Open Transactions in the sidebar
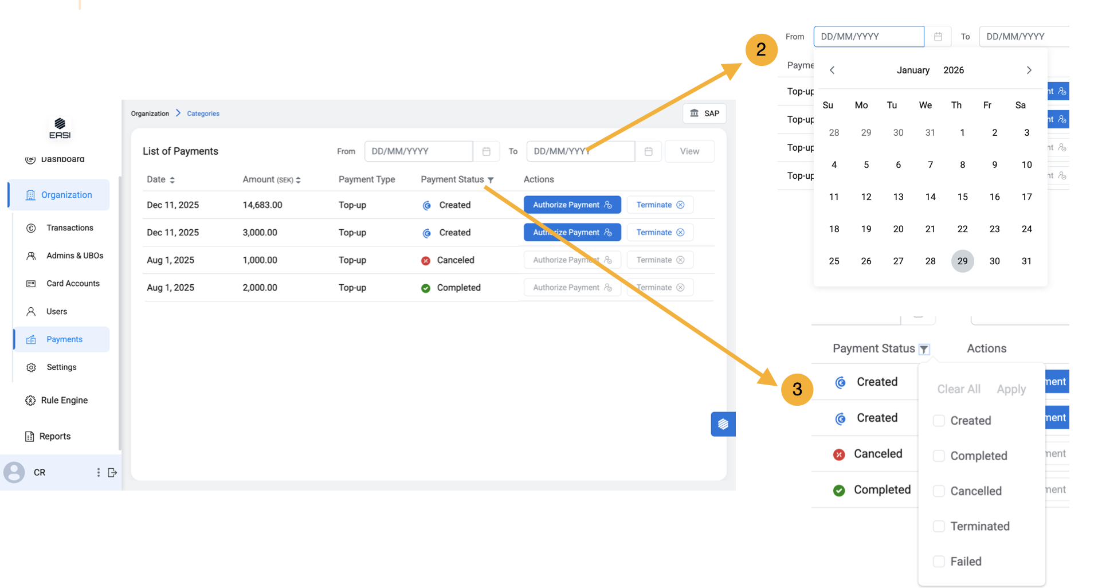Image resolution: width=1098 pixels, height=588 pixels. 69,228
